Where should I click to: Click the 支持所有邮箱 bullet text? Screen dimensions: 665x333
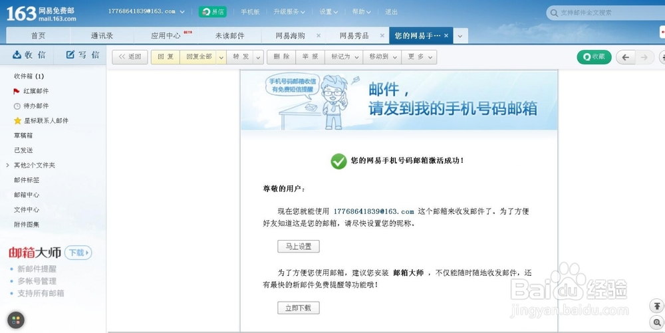(41, 294)
